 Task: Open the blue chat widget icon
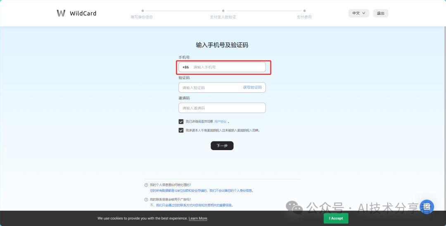(x=427, y=207)
